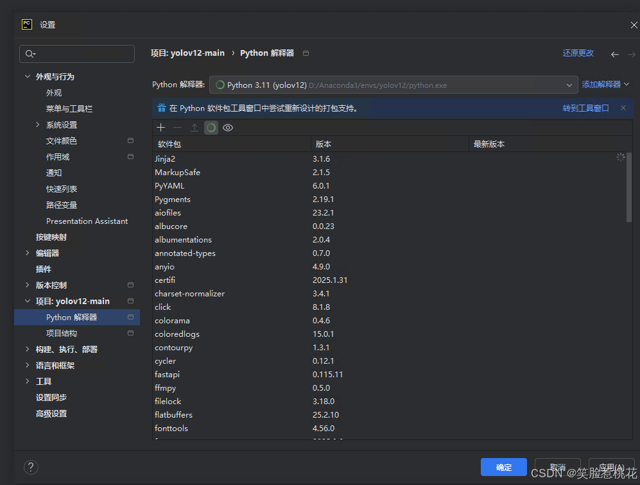Select the flatbuffers package row

(x=390, y=414)
